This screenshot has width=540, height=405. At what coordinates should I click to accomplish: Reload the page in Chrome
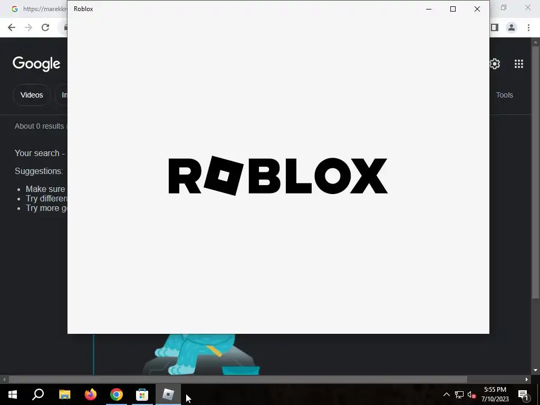[45, 27]
